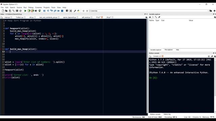Change to the parent directory
This screenshot has height=121, width=216.
(x=214, y=11)
